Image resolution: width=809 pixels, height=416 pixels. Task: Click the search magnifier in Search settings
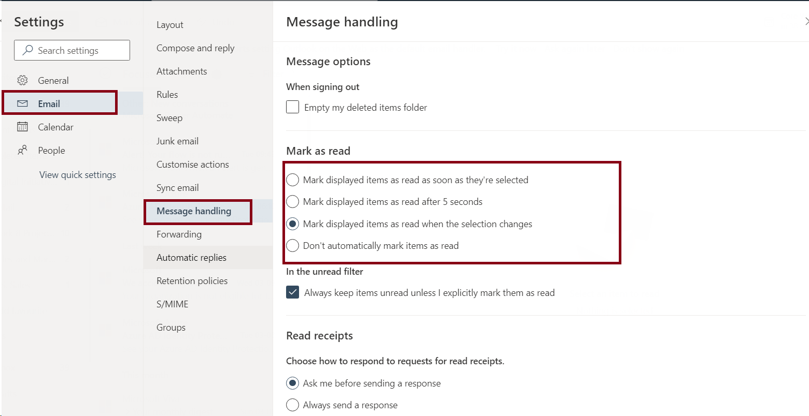[x=26, y=50]
